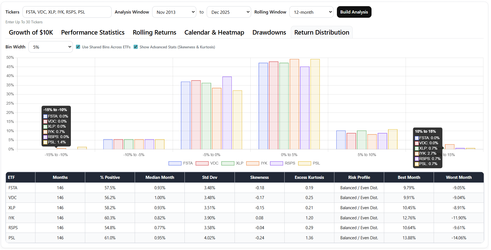Toggle PSL yellow legend swatch
This screenshot has height=250, width=491.
304,163
